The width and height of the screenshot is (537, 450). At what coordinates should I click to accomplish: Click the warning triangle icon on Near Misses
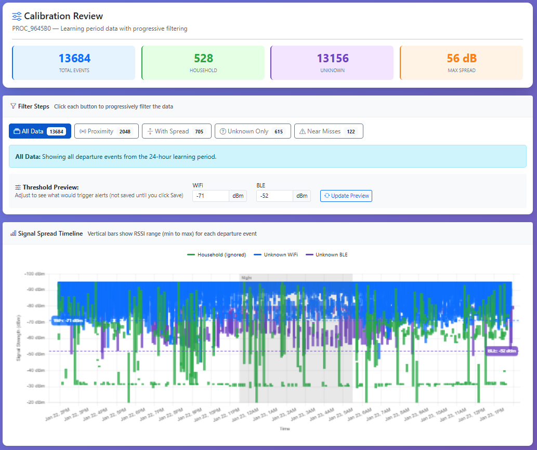click(302, 131)
